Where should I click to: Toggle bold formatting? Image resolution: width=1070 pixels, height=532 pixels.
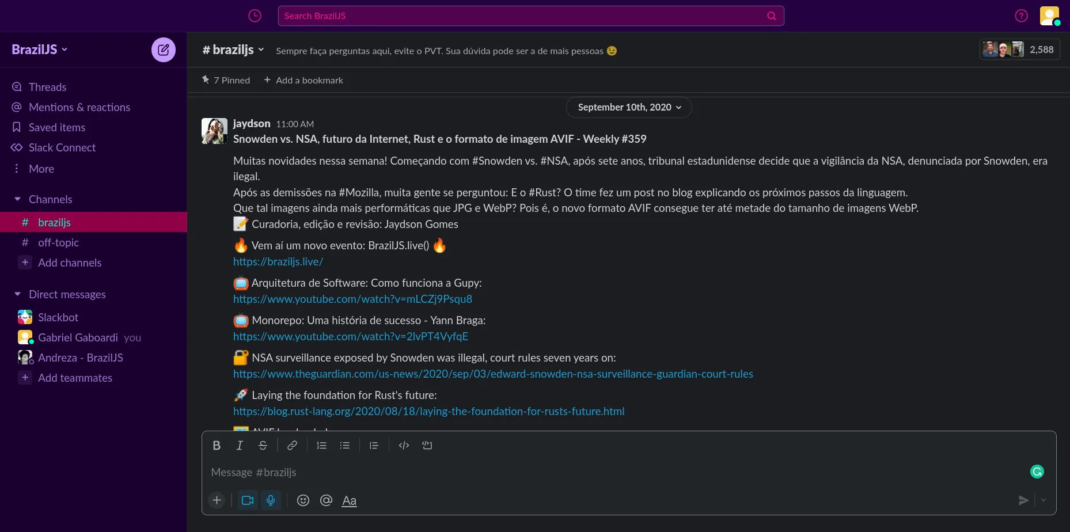pos(217,445)
